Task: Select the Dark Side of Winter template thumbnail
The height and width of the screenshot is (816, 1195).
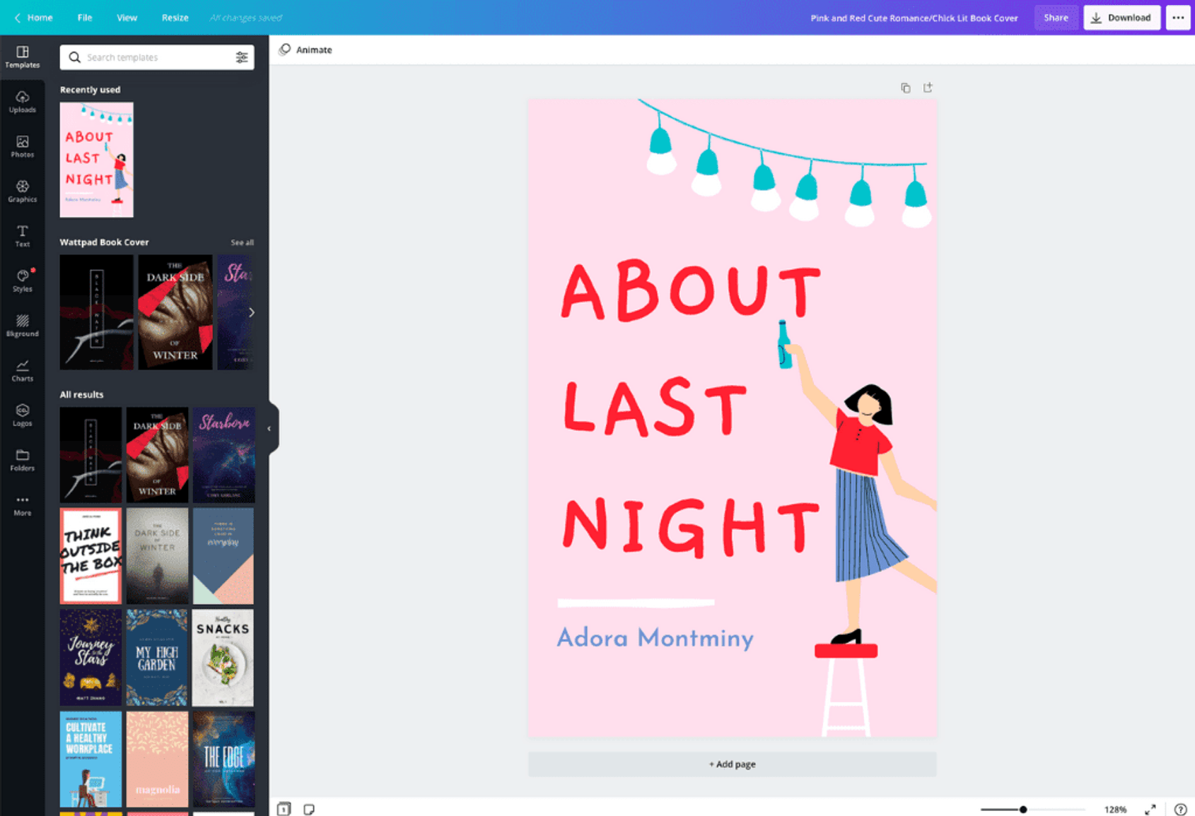Action: click(175, 312)
